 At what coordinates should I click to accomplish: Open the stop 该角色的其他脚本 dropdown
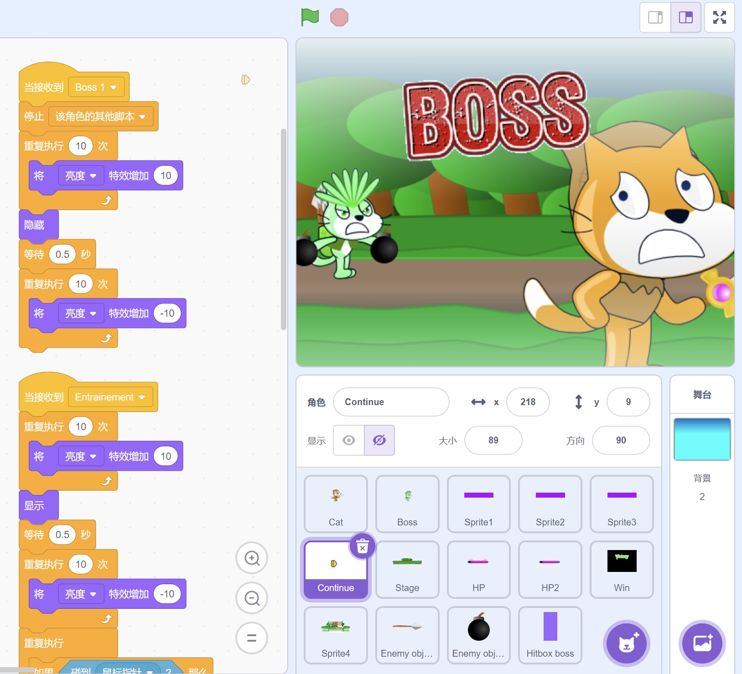click(142, 117)
